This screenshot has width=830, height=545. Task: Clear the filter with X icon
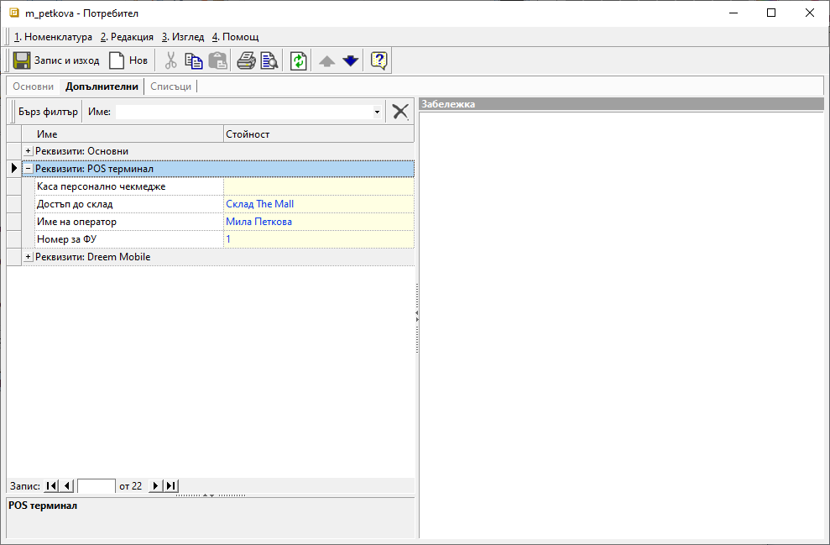(x=400, y=112)
